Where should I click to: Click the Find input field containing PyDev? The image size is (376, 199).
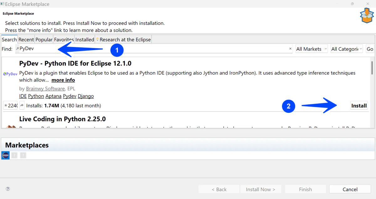point(154,49)
